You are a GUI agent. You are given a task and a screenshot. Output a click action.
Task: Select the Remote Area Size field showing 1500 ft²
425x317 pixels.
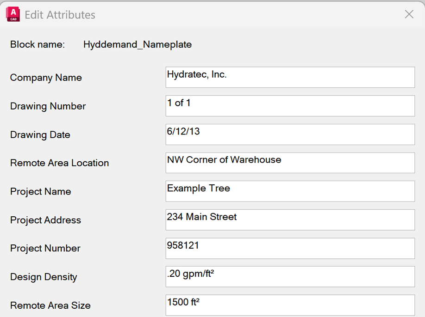[x=290, y=303]
